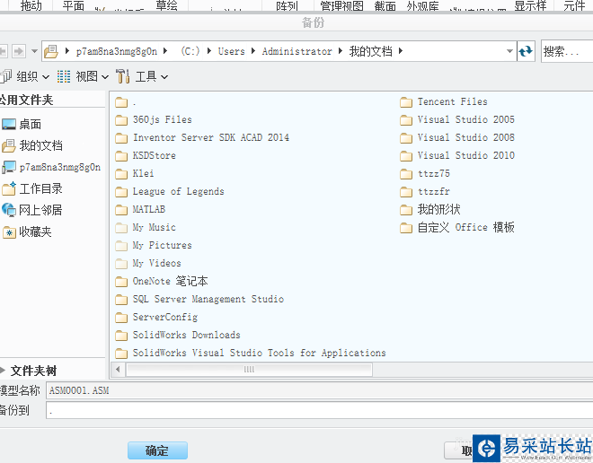Click Users in the path breadcrumb
593x463 pixels.
click(232, 51)
